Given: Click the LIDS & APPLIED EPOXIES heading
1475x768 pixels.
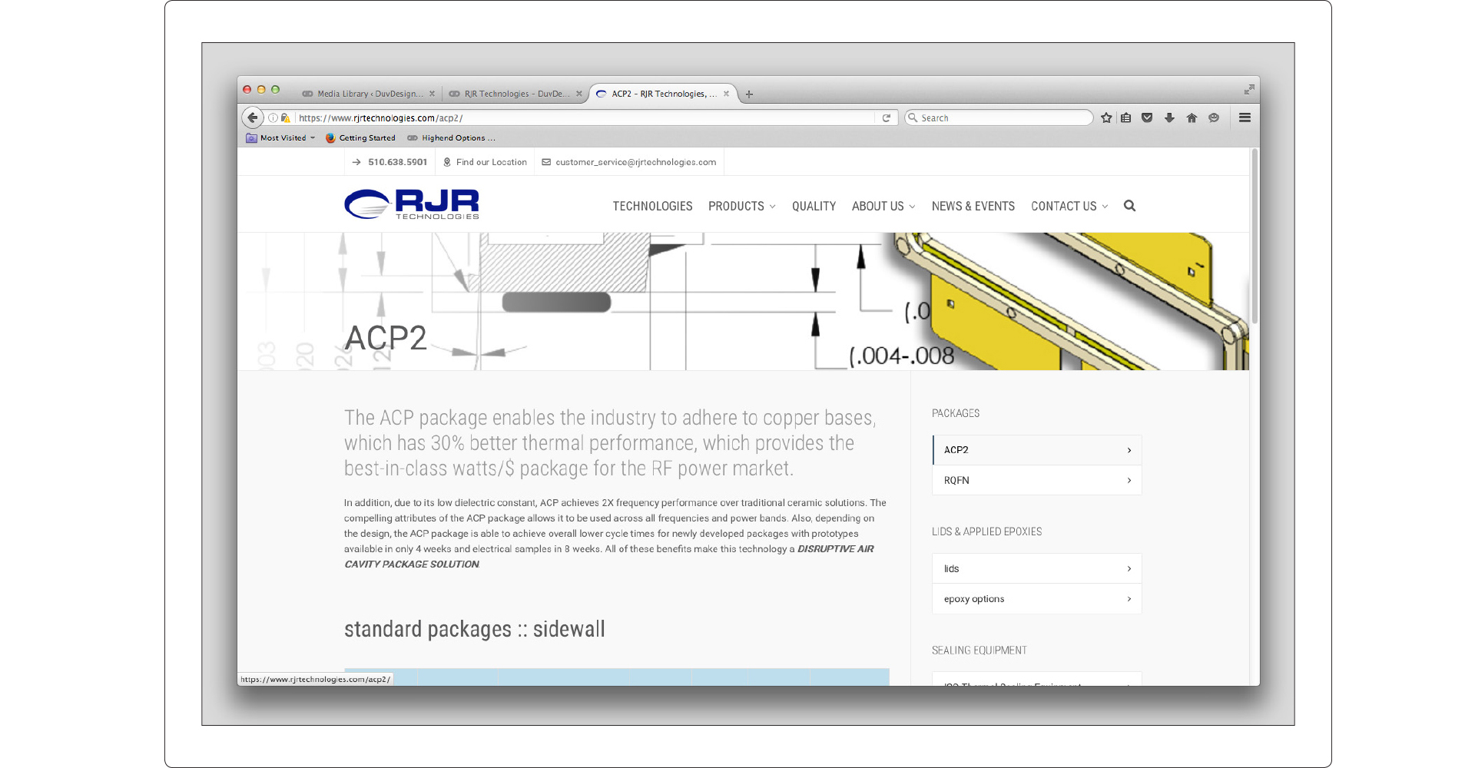Looking at the screenshot, I should coord(987,531).
